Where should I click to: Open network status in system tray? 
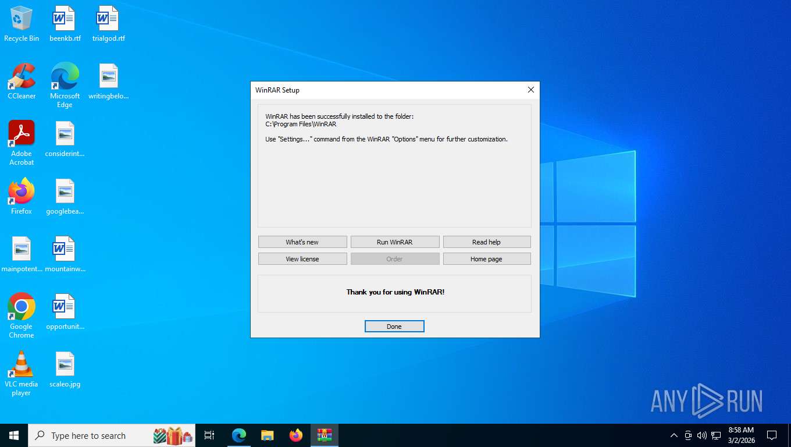716,435
